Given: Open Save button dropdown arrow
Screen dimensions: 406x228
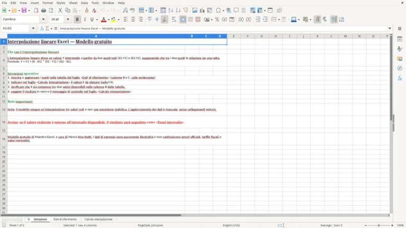Looking at the screenshot, I should coord(29,11).
